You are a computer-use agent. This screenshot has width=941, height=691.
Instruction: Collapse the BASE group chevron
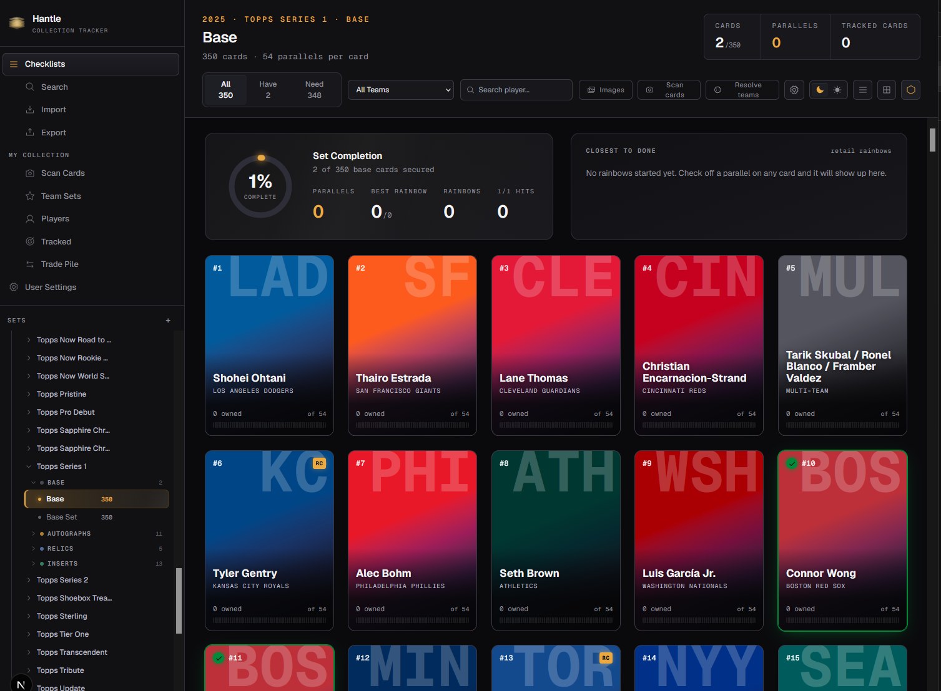pyautogui.click(x=34, y=483)
